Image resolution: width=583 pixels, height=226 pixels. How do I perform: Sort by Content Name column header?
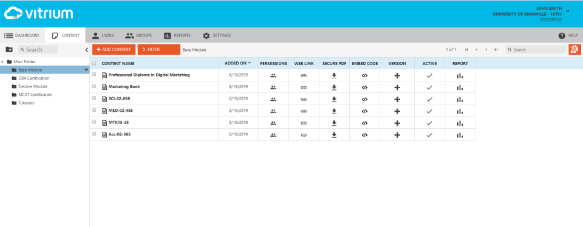(118, 64)
